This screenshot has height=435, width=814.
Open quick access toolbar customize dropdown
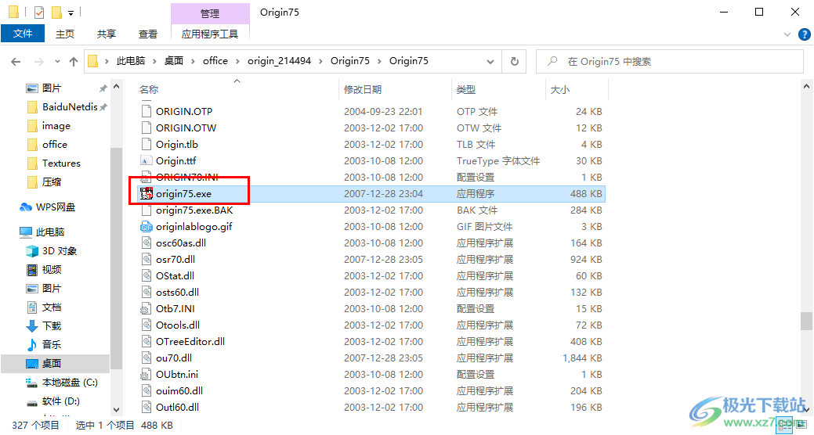point(71,13)
